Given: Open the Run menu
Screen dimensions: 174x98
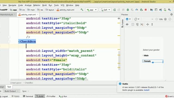Looking at the screenshot, I should 50,5.
